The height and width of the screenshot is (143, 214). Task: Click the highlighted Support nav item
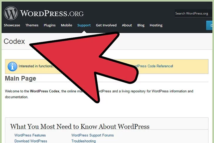[x=84, y=25]
